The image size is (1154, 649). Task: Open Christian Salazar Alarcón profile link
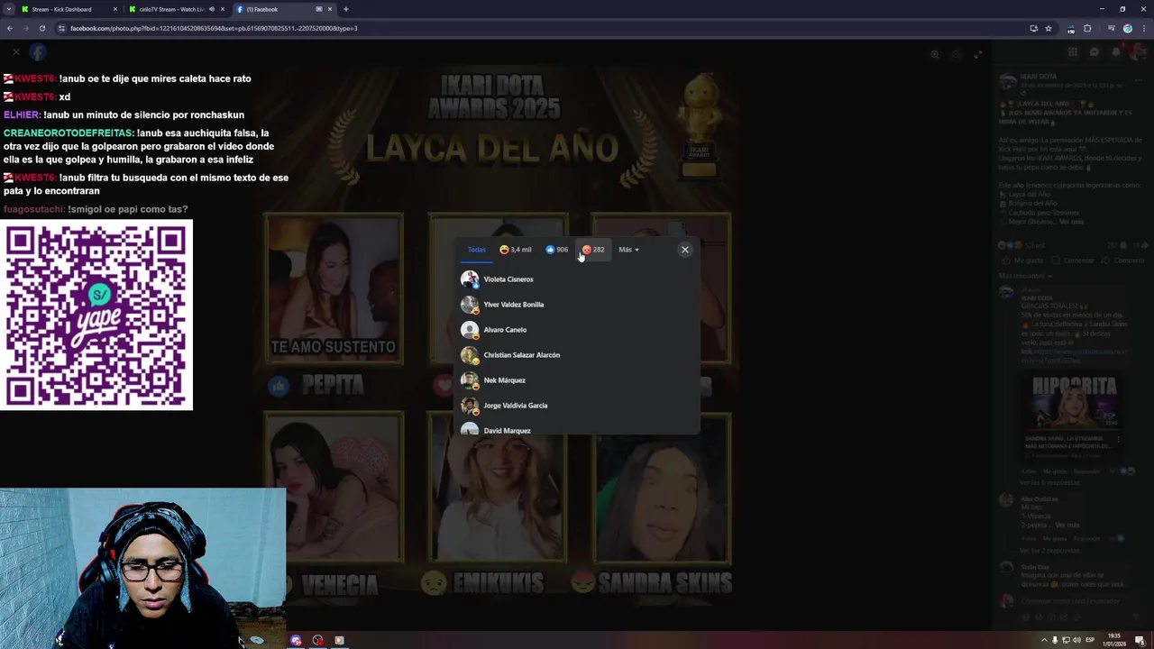(x=522, y=355)
